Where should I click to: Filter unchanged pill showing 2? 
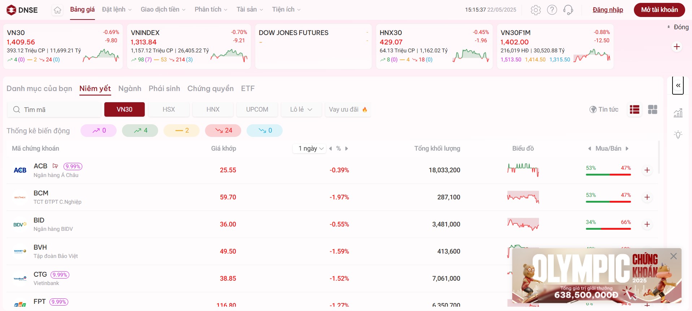point(182,130)
